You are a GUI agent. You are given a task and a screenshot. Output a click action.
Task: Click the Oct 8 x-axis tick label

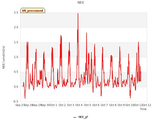(x=113, y=105)
